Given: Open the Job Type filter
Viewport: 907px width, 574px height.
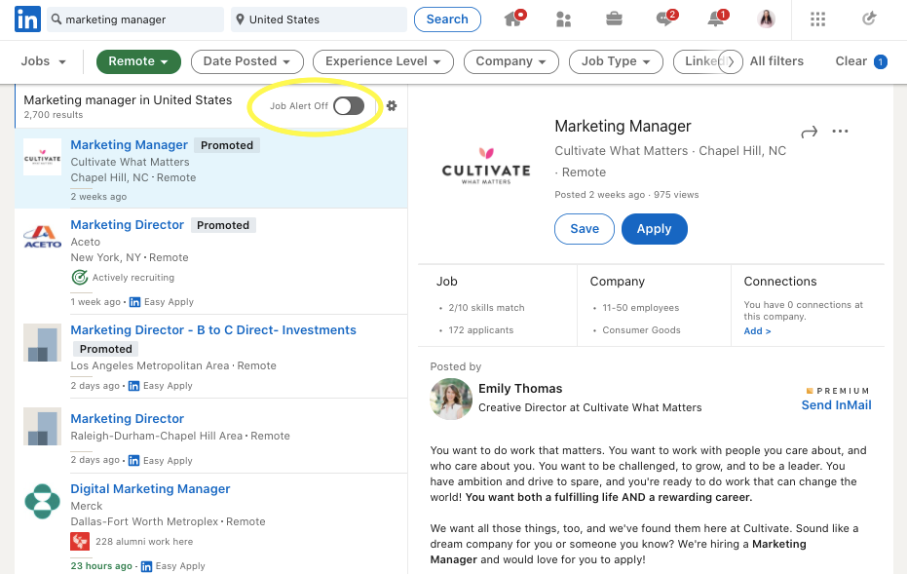Looking at the screenshot, I should click(616, 61).
